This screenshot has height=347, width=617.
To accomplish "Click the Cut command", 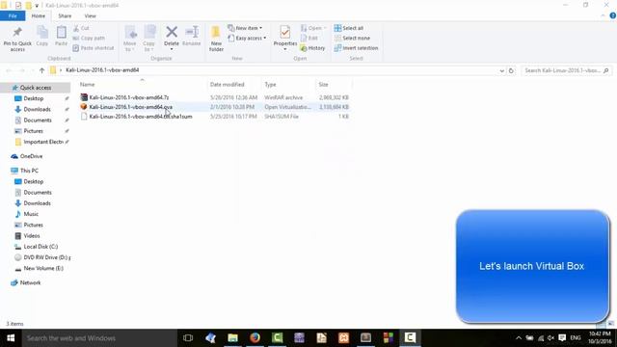I will point(81,28).
